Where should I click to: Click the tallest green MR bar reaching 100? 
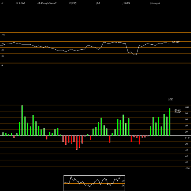[22, 120]
